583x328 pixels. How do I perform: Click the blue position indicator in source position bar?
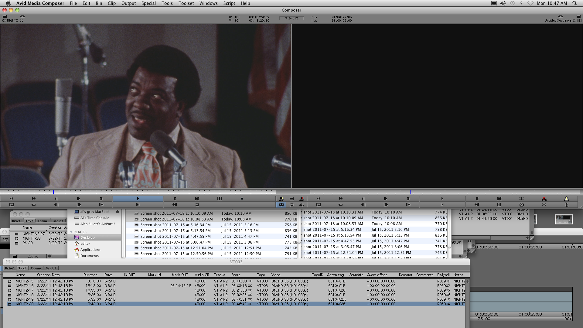[x=54, y=192]
